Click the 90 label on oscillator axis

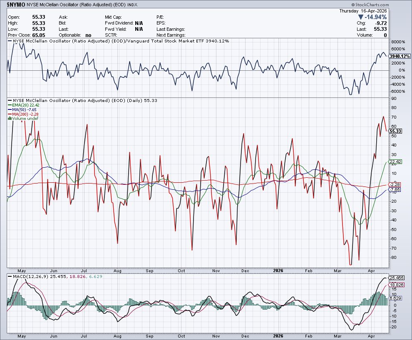[x=394, y=99]
